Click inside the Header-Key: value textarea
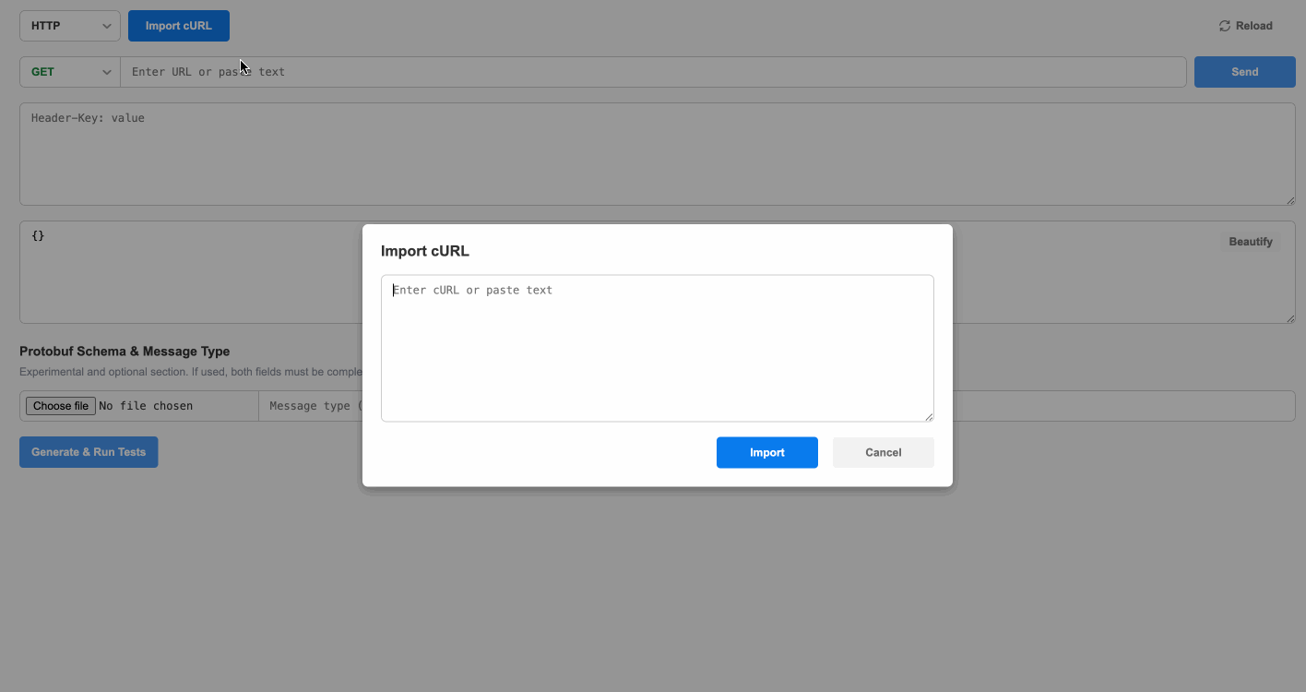Image resolution: width=1306 pixels, height=692 pixels. coord(646,154)
